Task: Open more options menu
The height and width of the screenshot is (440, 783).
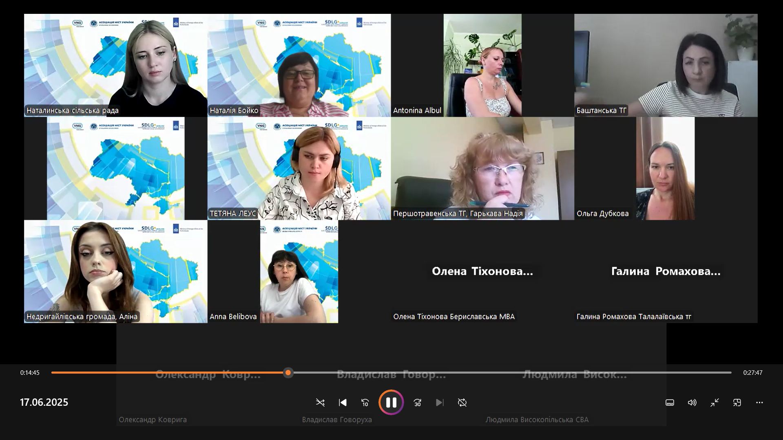Action: click(759, 403)
